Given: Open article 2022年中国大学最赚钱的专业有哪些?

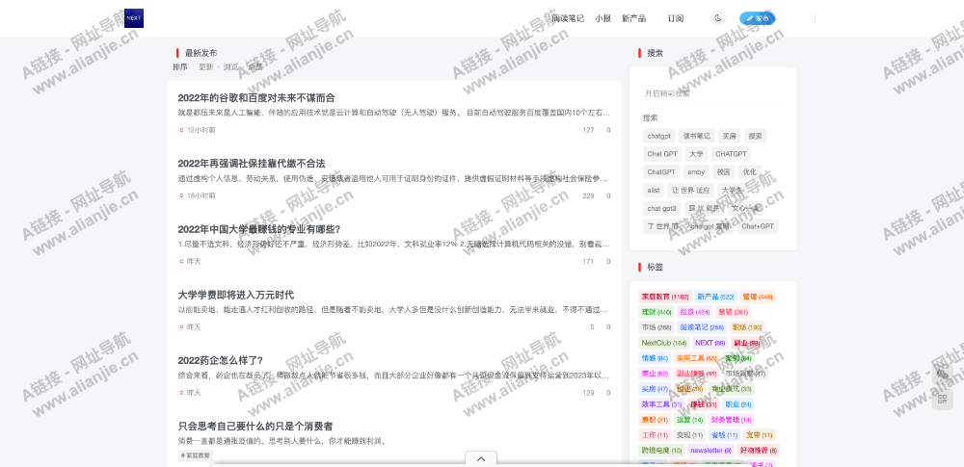Looking at the screenshot, I should pyautogui.click(x=258, y=229).
